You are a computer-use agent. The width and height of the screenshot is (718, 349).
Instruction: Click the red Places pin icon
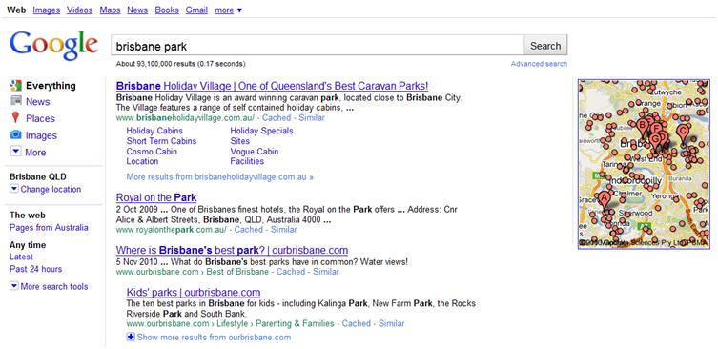[15, 117]
